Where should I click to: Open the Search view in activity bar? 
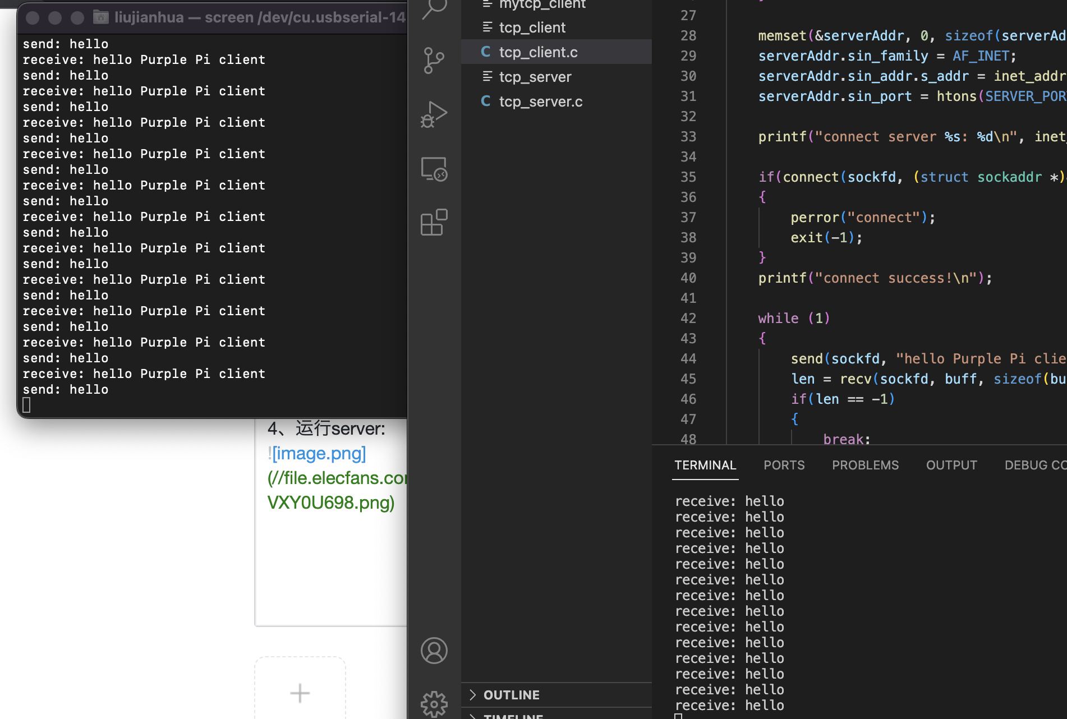pyautogui.click(x=434, y=9)
